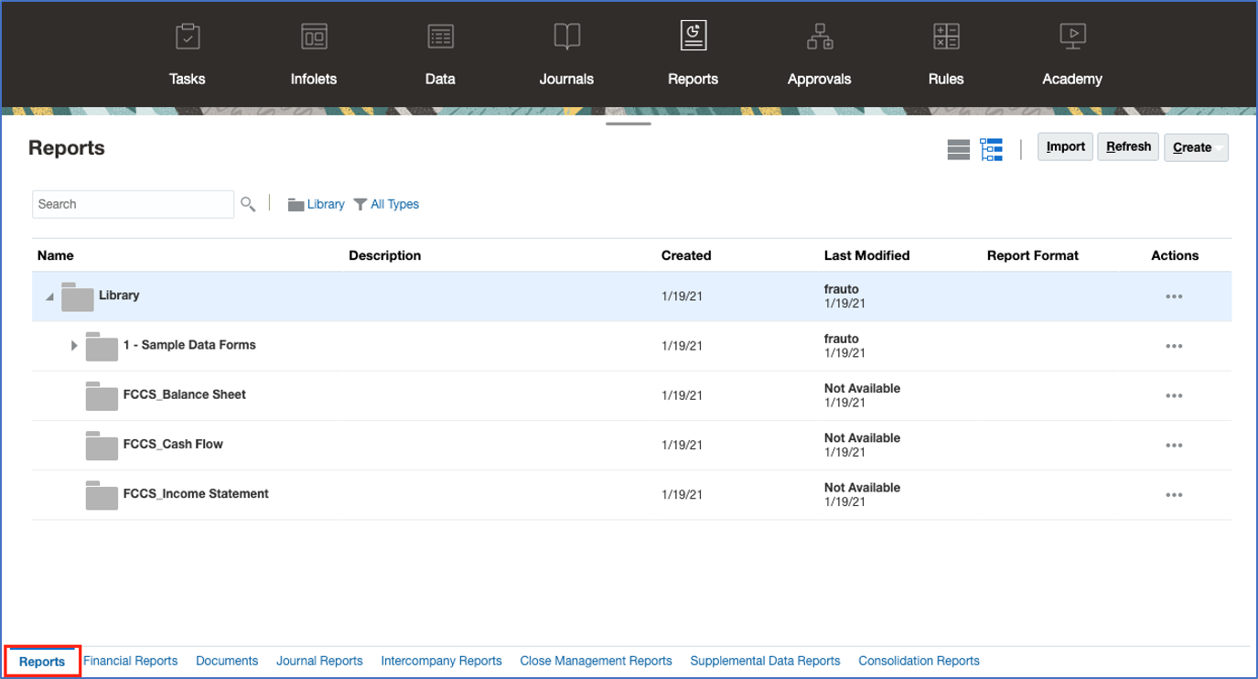Open the Create dropdown menu
The height and width of the screenshot is (679, 1258).
tap(1196, 147)
